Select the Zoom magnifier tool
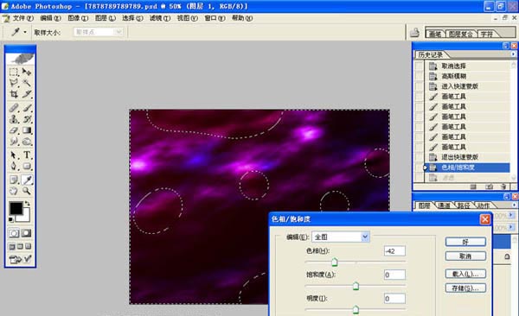Image resolution: width=519 pixels, height=316 pixels. pos(27,191)
